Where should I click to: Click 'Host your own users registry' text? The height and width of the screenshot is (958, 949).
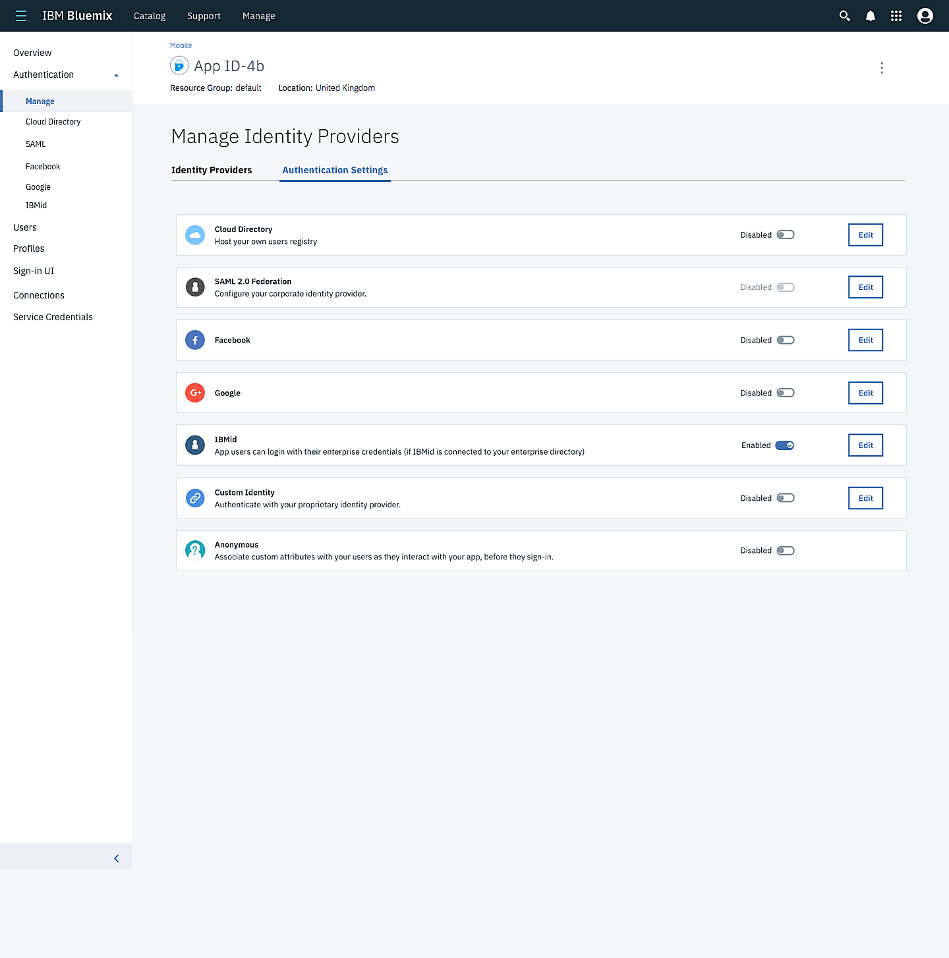(266, 242)
